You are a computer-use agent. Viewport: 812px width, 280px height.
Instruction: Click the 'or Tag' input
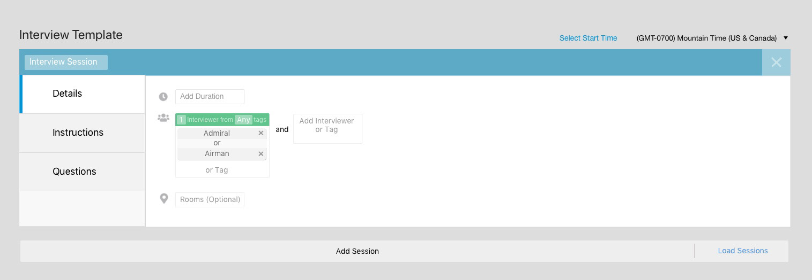pyautogui.click(x=217, y=170)
